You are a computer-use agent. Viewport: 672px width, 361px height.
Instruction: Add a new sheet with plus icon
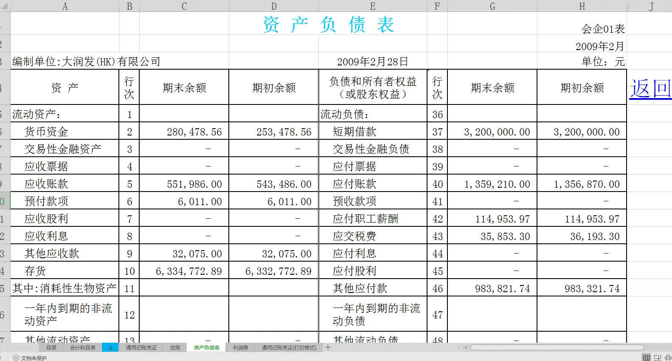tap(328, 347)
